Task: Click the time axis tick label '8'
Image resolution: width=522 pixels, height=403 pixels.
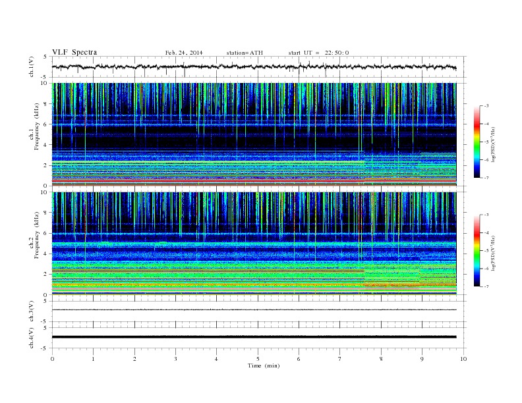Action: pos(381,359)
